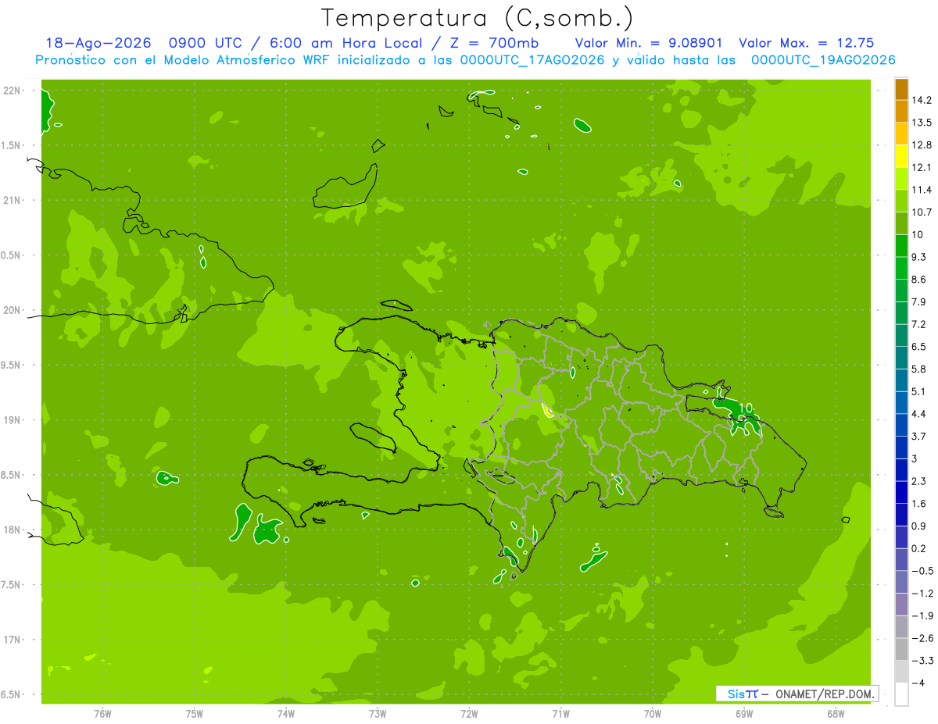Screen dimensions: 938x724
Task: Select the date '18-Ago-2026' in header
Action: point(98,43)
